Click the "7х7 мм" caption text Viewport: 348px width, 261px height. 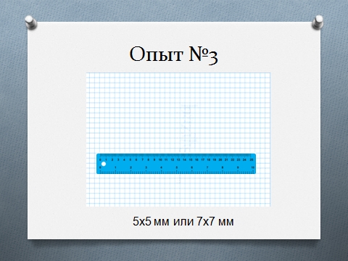[x=215, y=221]
